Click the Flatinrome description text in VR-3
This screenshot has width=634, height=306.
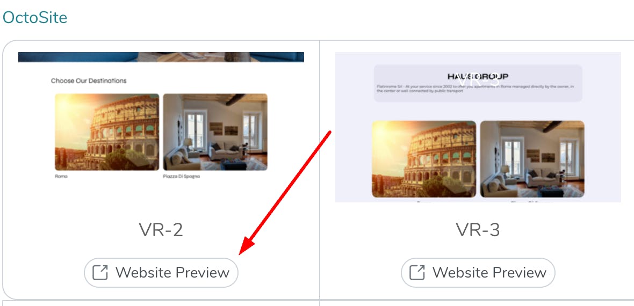point(475,89)
